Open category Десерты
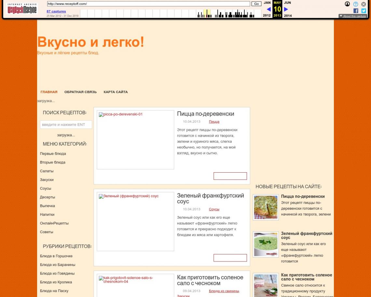 point(47,197)
